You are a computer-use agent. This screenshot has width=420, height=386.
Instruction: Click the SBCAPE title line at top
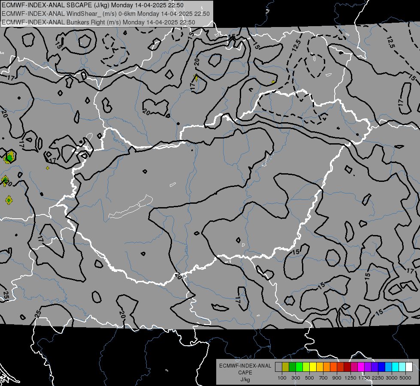tap(93, 5)
